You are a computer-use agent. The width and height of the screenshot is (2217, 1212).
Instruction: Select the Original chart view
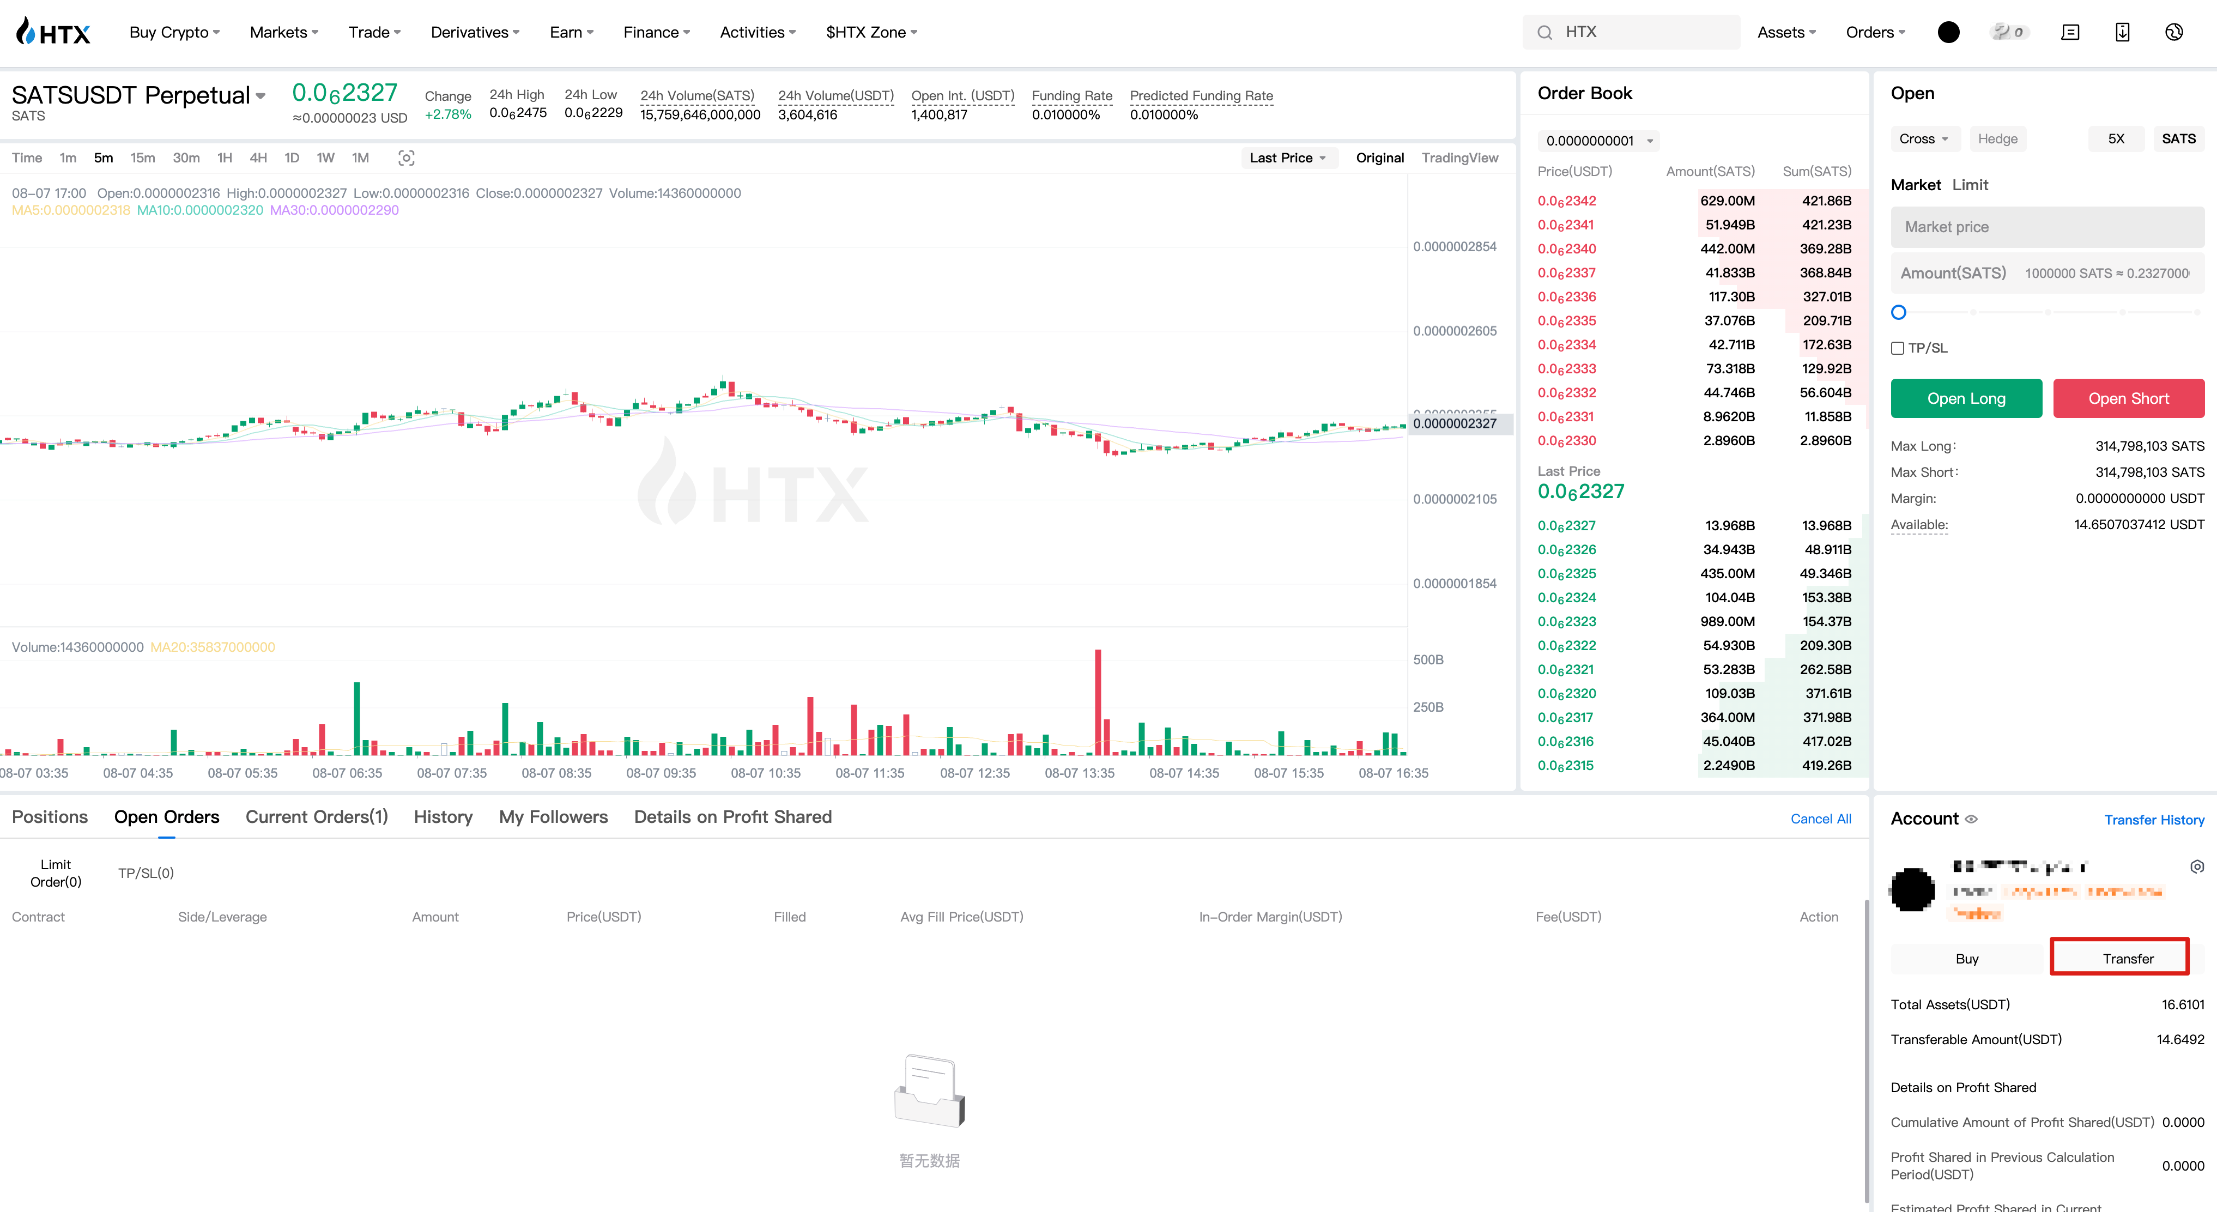click(1379, 157)
